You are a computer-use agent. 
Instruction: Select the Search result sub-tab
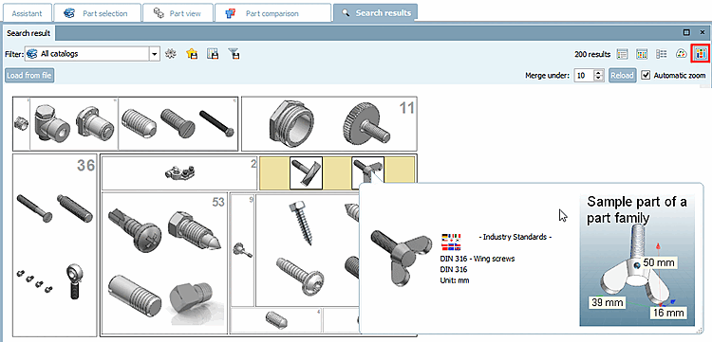(28, 33)
